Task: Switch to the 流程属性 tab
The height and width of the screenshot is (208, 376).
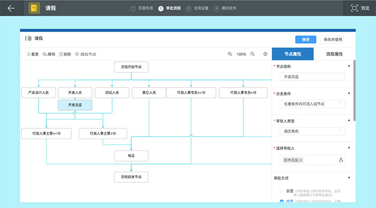Action: coord(334,54)
